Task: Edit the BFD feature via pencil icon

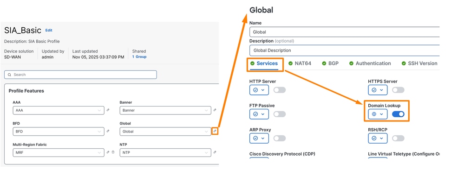Action: click(108, 131)
